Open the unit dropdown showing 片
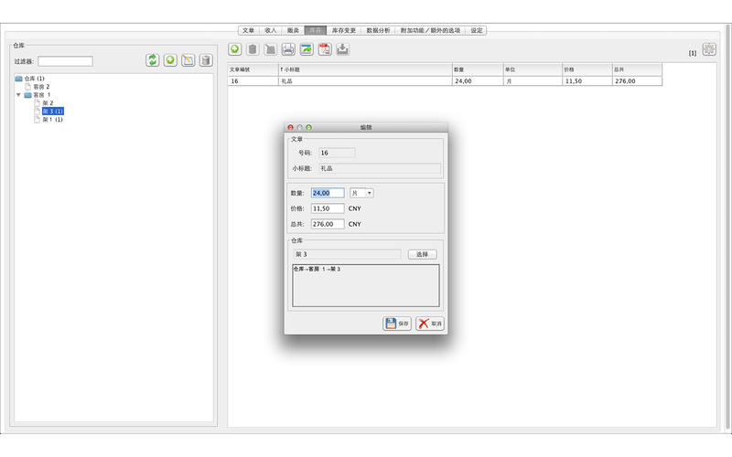Image resolution: width=732 pixels, height=457 pixels. point(362,193)
